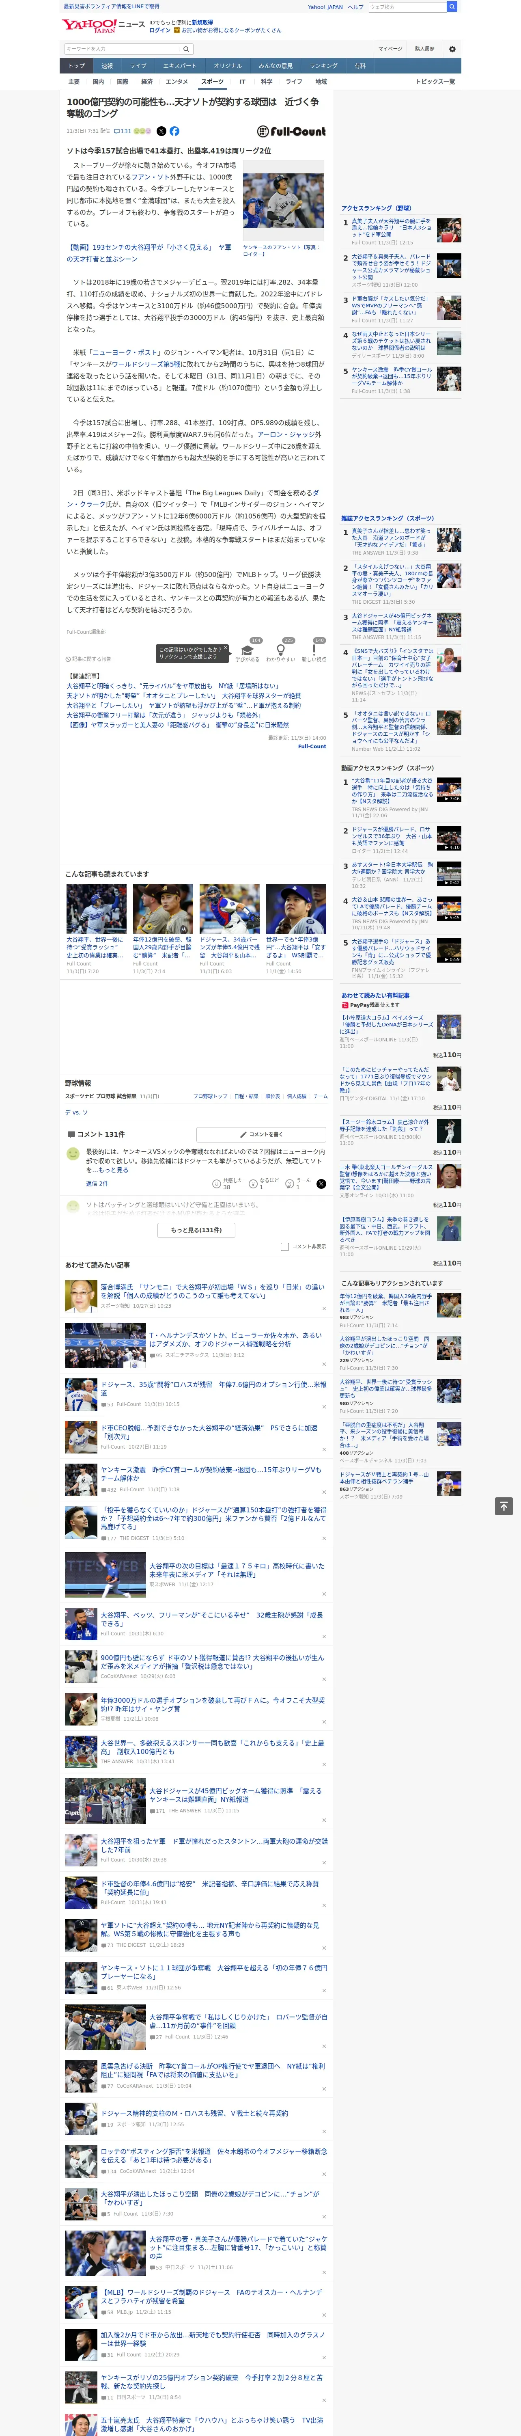The image size is (521, 2436).
Task: Open the トップ tab
Action: click(x=77, y=66)
